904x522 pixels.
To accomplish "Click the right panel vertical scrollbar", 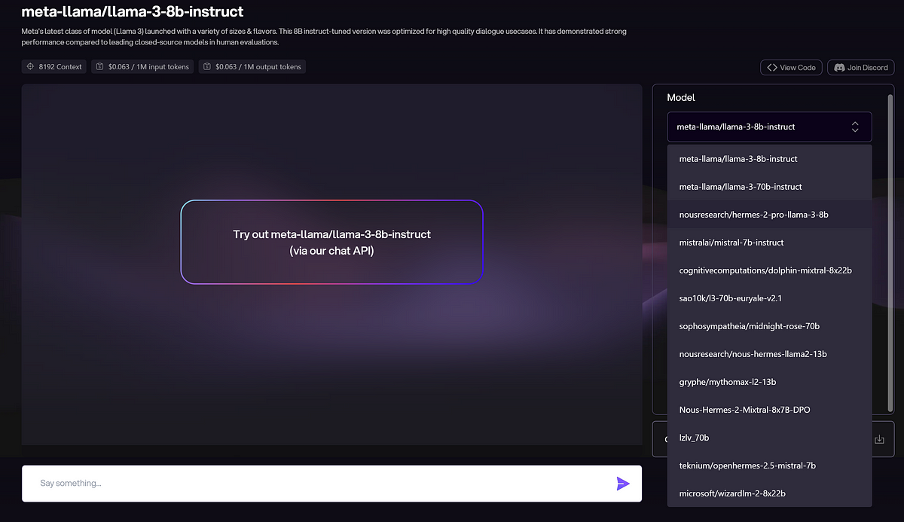I will pos(890,249).
